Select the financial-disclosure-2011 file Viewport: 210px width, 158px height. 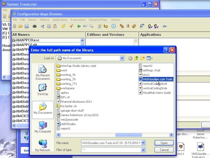[x=74, y=102]
